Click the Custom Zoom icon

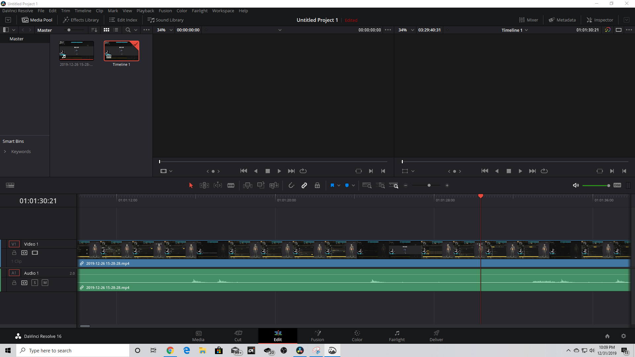(394, 185)
